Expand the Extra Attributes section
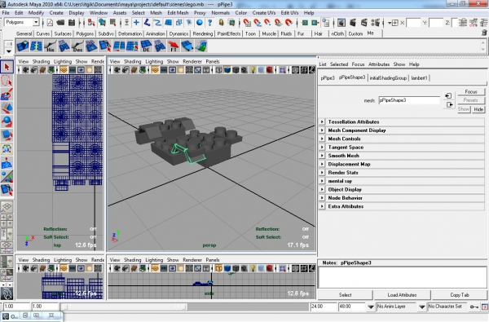 322,206
